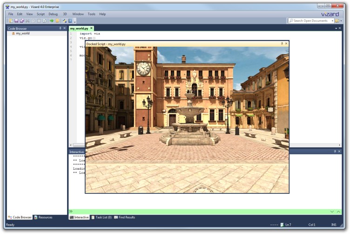
Task: Toggle auto-hide pin on Code Browser panel
Action: pos(60,28)
